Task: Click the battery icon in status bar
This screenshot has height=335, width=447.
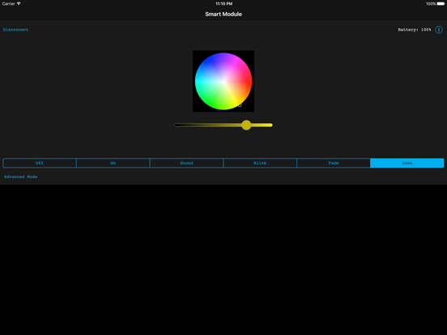Action: (x=441, y=4)
